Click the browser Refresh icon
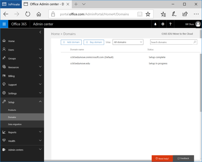 point(28,14)
